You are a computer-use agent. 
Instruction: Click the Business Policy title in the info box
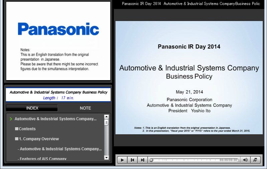[58, 92]
